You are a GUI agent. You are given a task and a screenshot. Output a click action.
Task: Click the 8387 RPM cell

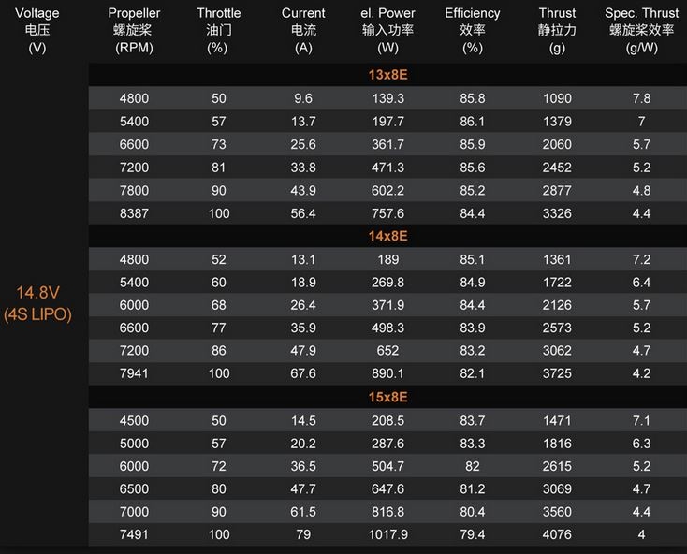click(x=134, y=213)
